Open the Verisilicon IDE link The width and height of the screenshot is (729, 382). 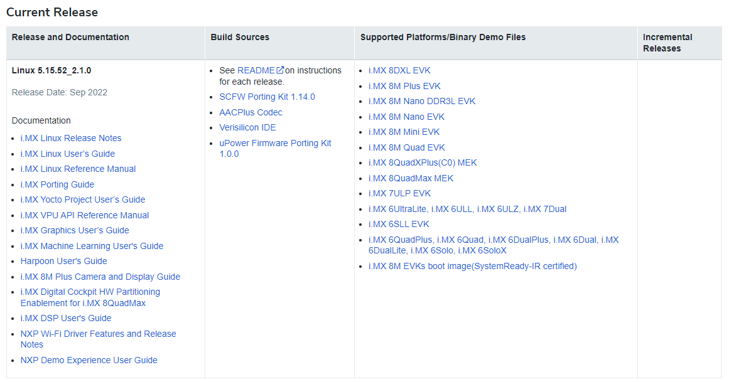coord(247,127)
